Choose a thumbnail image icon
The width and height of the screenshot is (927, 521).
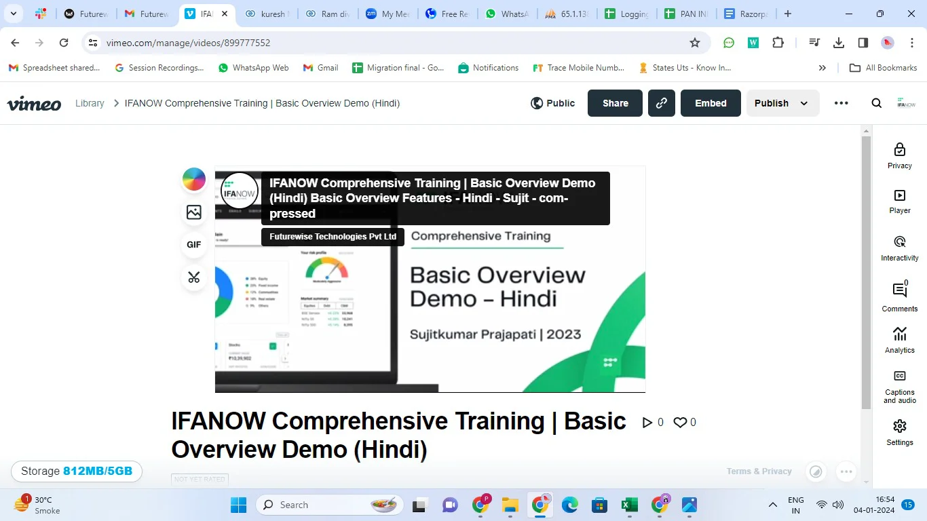click(194, 212)
